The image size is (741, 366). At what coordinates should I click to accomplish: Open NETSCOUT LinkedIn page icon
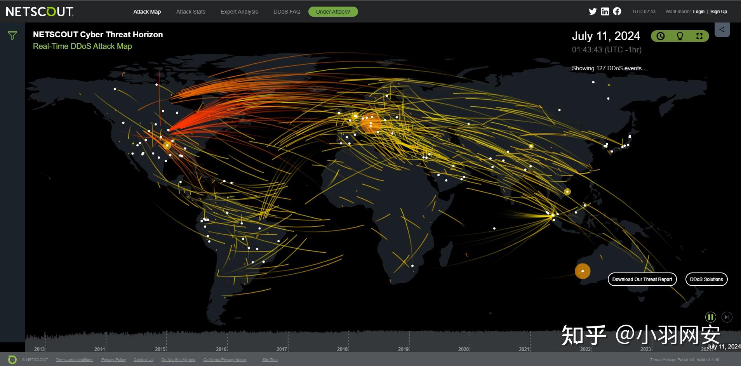point(605,12)
